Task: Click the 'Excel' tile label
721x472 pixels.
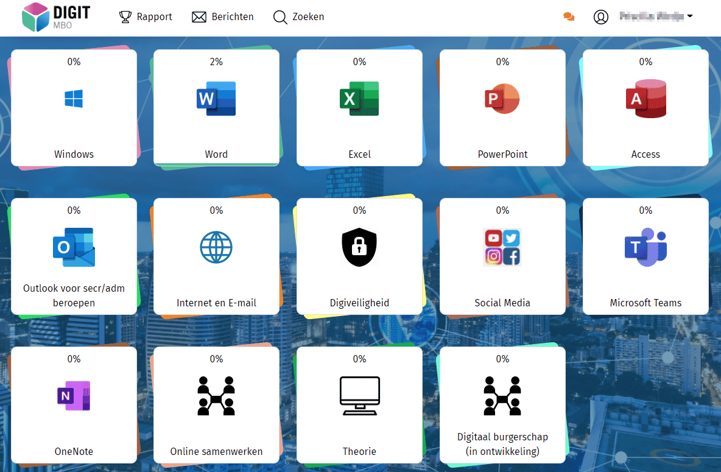Action: click(359, 154)
